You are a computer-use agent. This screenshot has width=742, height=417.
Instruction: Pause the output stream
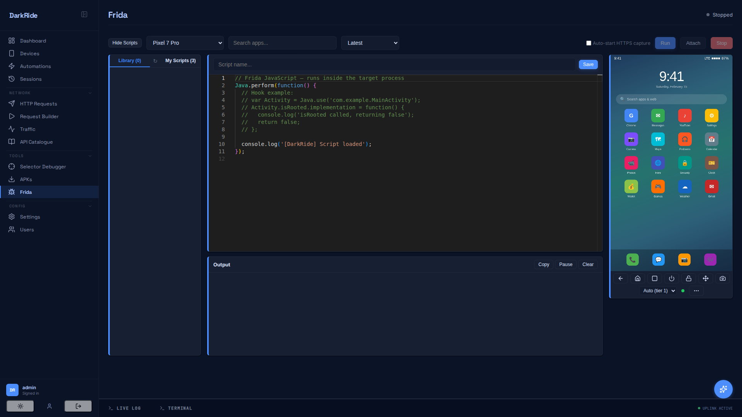[566, 264]
